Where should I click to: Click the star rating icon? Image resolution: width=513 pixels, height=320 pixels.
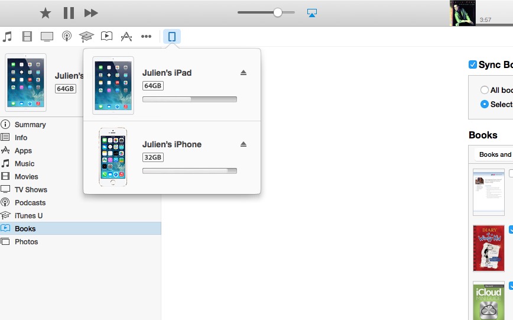pyautogui.click(x=46, y=13)
